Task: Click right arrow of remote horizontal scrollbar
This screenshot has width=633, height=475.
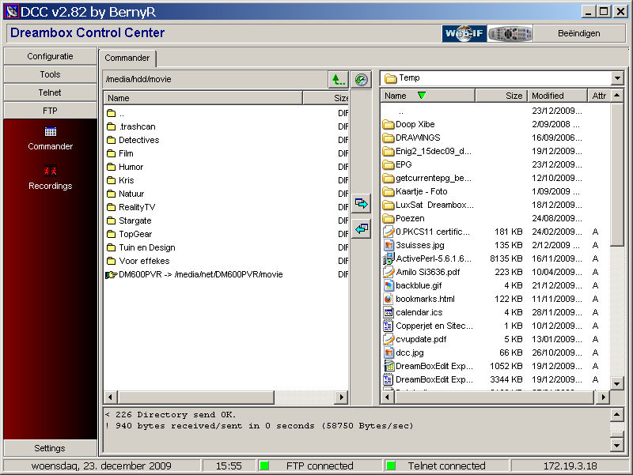Action: coord(342,398)
